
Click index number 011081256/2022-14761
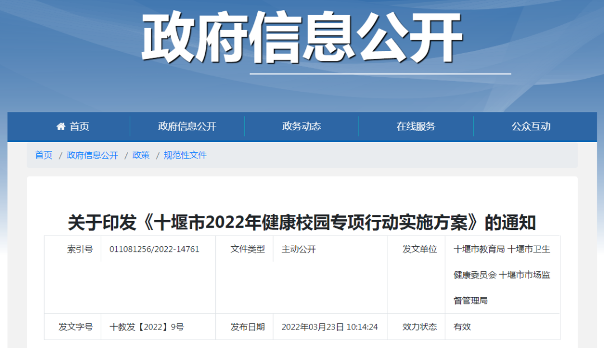[x=154, y=250]
